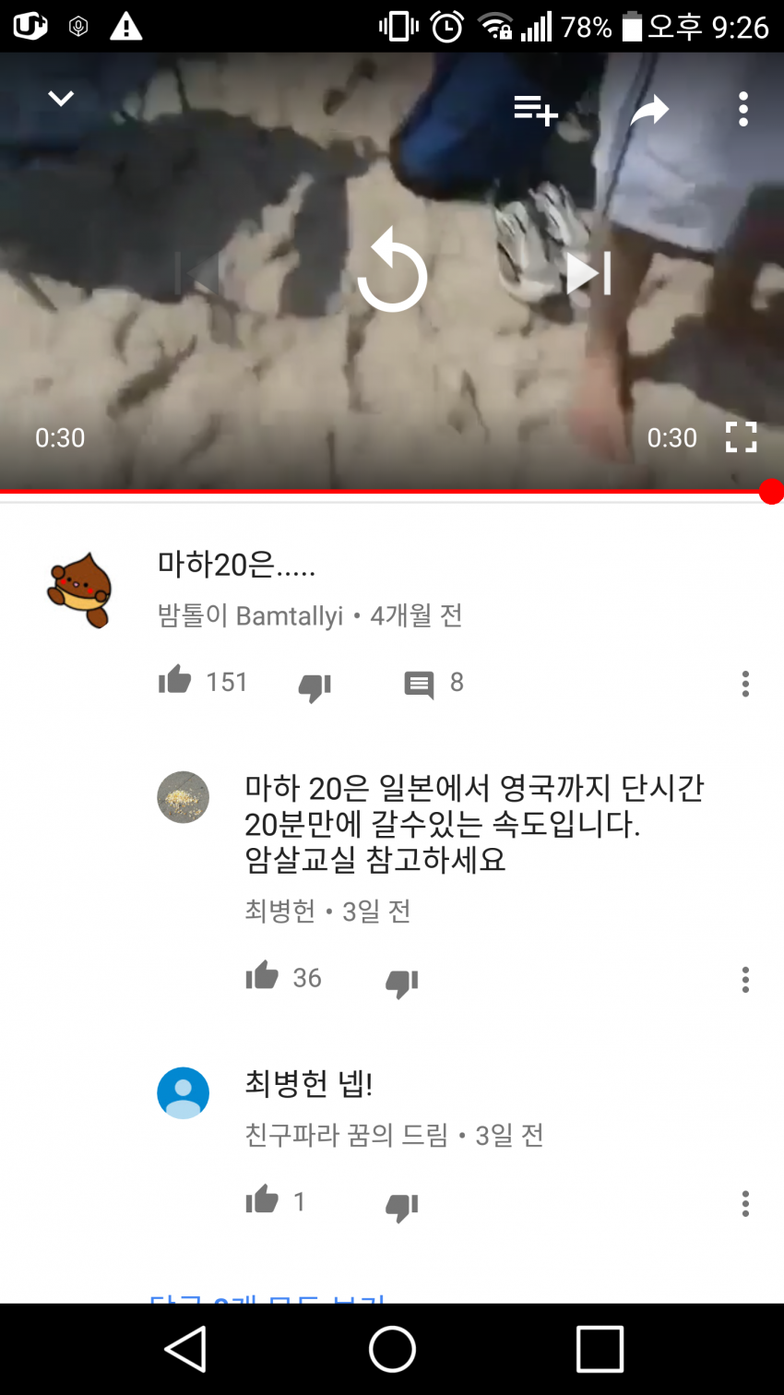
Task: Open the video overflow menu
Action: coord(743,110)
